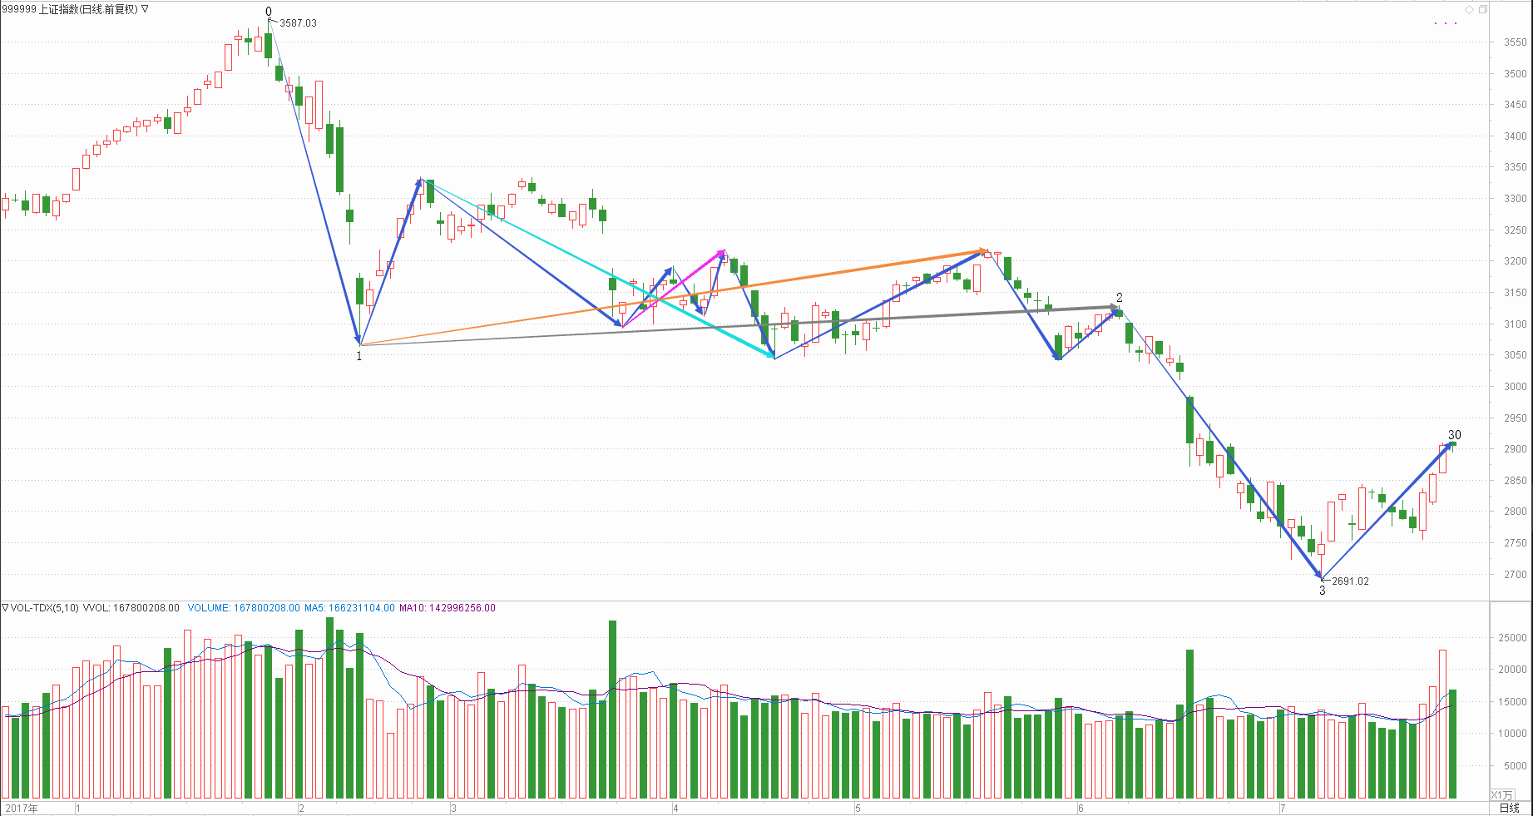Click the X1万 volume unit label

tap(1502, 795)
